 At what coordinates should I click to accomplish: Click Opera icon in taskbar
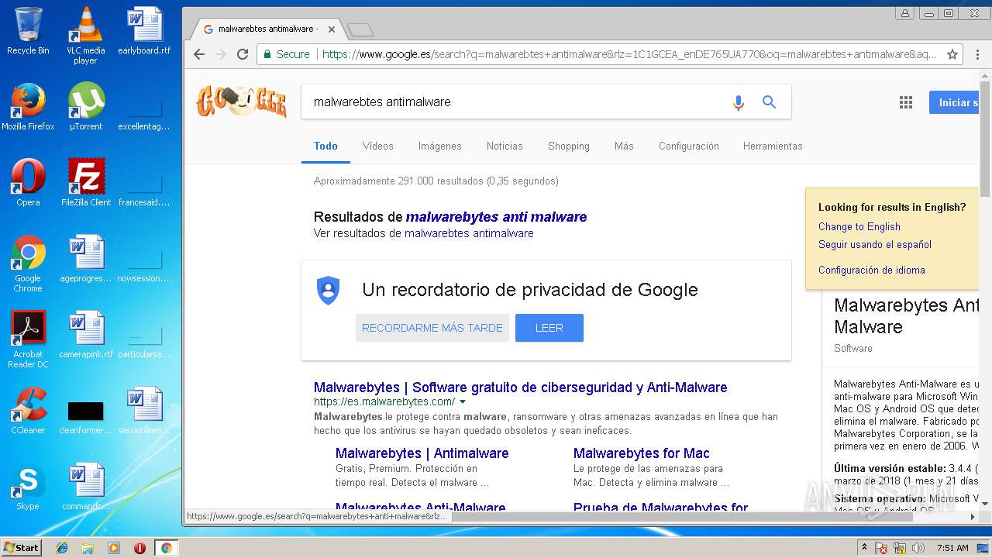coord(139,548)
